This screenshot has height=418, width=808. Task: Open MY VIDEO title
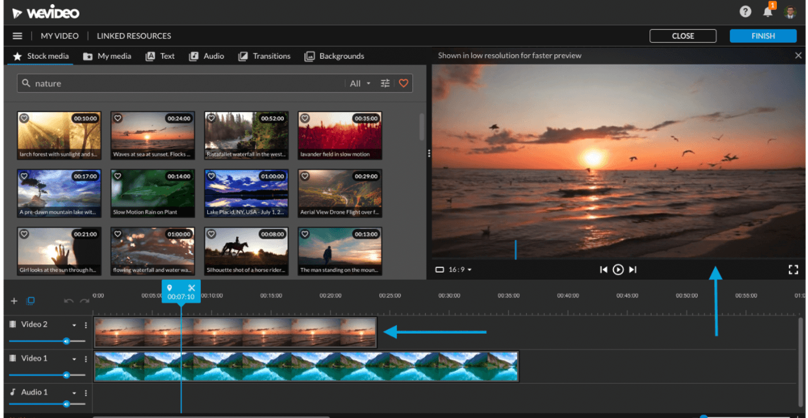(x=59, y=36)
